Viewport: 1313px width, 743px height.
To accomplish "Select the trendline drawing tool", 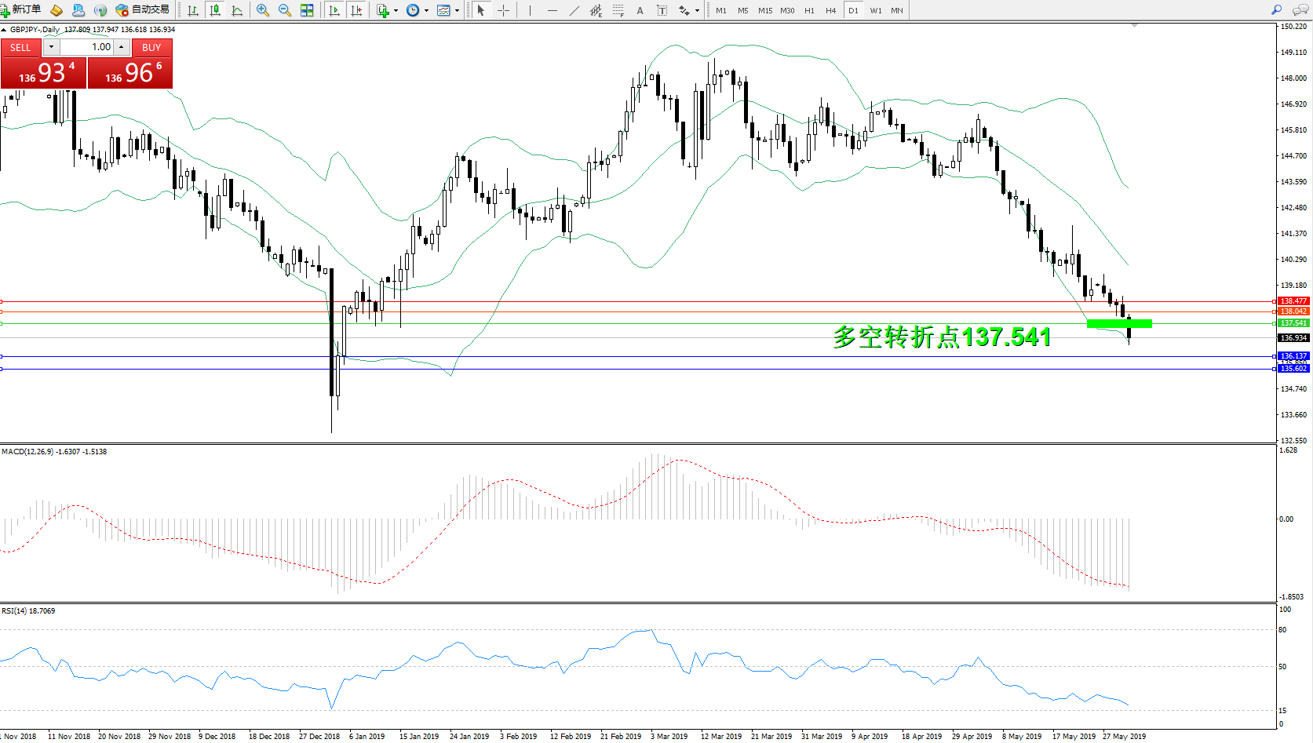I will point(574,10).
